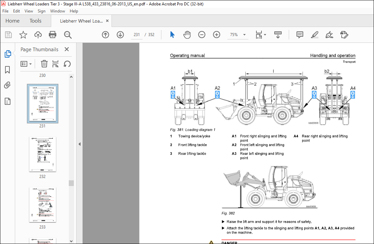The width and height of the screenshot is (374, 244).
Task: Choose the Selection arrow tool
Action: (x=172, y=35)
